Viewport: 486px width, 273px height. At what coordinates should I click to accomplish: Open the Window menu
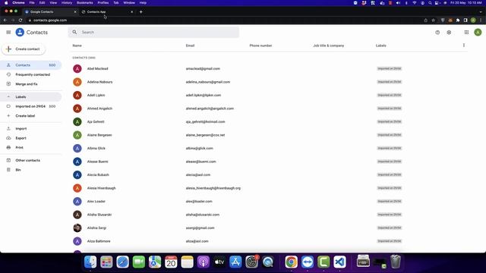(129, 2)
